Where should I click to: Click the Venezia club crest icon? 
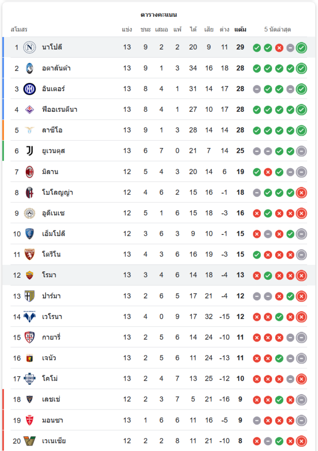tap(30, 441)
